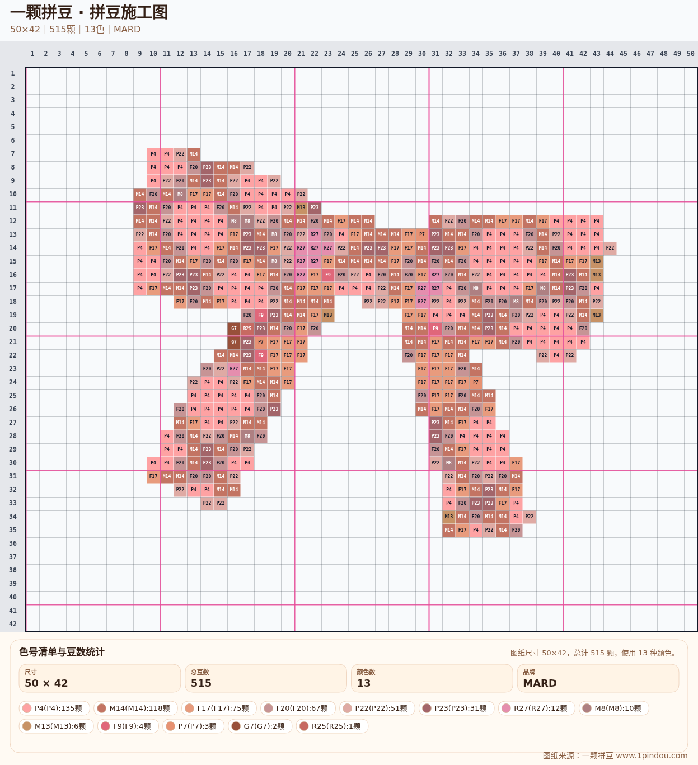This screenshot has width=698, height=765.
Task: Select the P22 51颗 color chip
Action: pyautogui.click(x=377, y=708)
